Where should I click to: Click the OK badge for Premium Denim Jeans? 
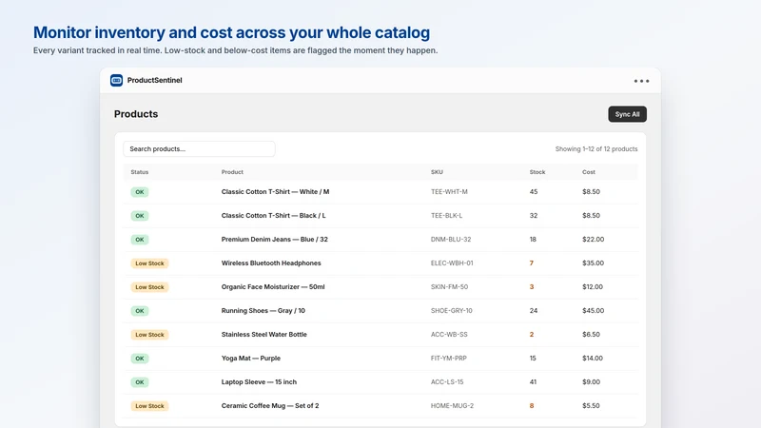139,240
